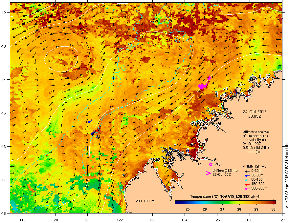289x223 pixels.
Task: Click the color bar tick label 29
Action: (256, 209)
